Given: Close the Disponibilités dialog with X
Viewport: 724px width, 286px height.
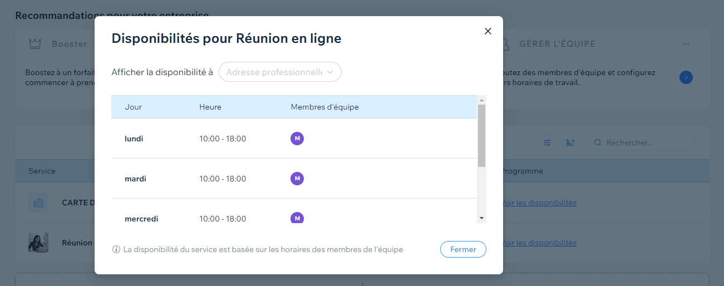Looking at the screenshot, I should click(x=488, y=31).
